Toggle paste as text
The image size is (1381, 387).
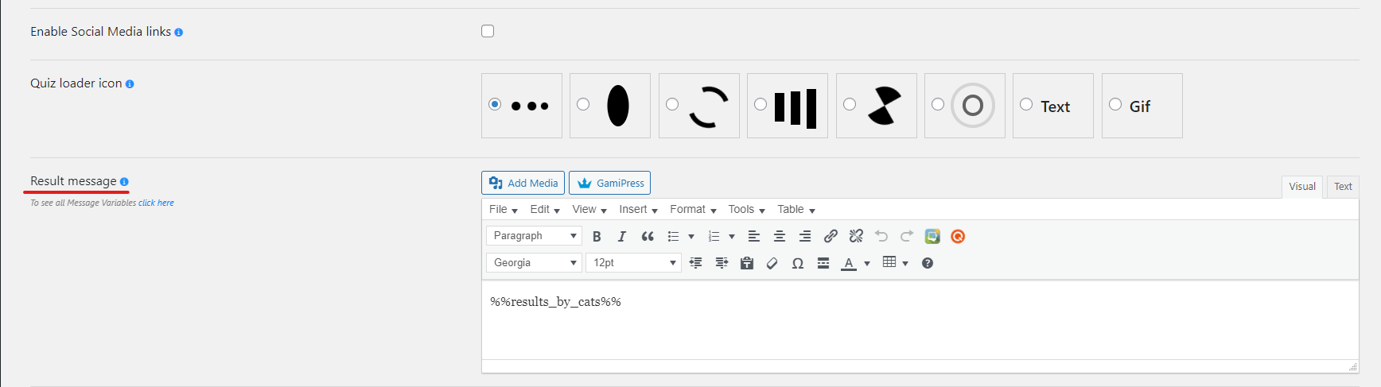747,263
